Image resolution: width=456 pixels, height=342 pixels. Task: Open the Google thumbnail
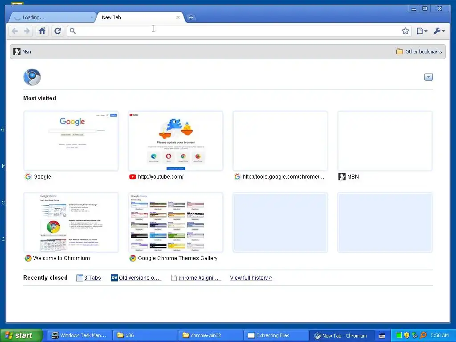point(71,141)
